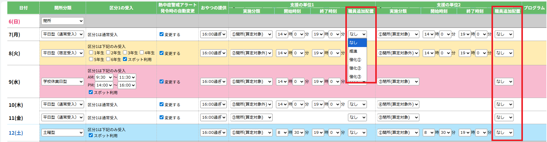The image size is (547, 142).
Task: Check the 1年生 checkbox in the 8(火) row
Action: tap(91, 52)
